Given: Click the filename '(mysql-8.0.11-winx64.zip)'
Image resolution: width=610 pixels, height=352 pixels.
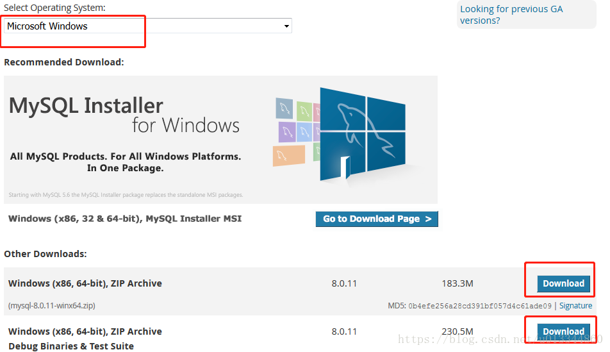Looking at the screenshot, I should pos(52,306).
